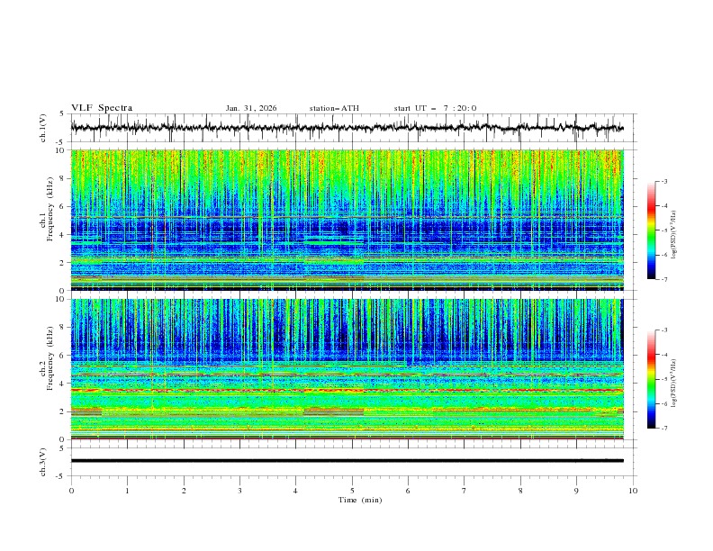This screenshot has width=713, height=551.
Task: Click the "ch.3(V)" axis label
Action: 43,462
